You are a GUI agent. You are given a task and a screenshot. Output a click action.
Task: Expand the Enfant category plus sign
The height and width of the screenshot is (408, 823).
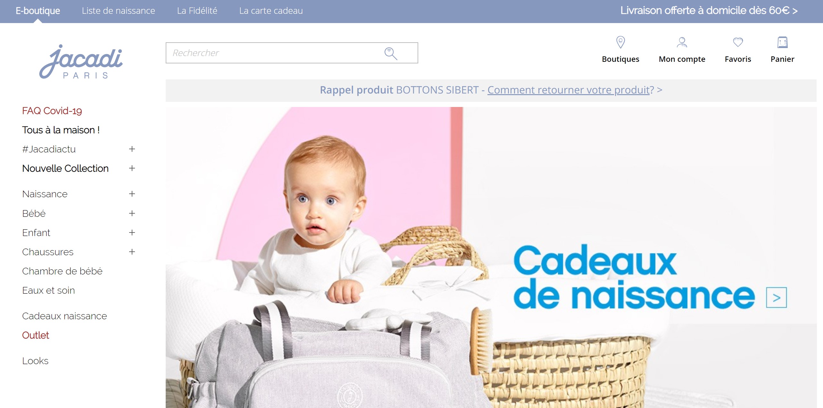pos(132,233)
